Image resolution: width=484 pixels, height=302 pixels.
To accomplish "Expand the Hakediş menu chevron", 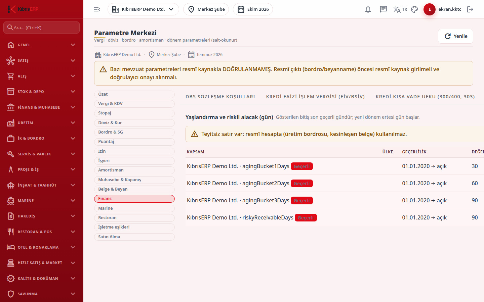I will [73, 216].
